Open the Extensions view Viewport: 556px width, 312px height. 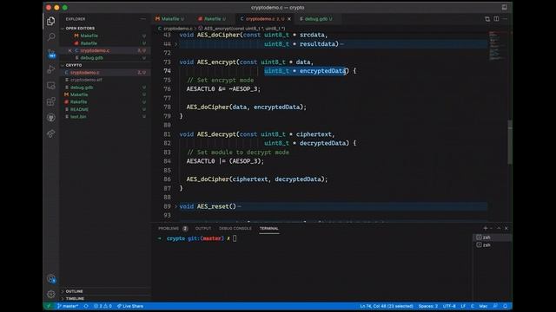coord(51,102)
